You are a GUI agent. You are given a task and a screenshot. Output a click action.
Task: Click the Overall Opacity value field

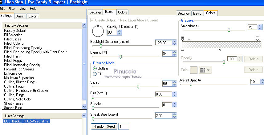tap(255, 81)
